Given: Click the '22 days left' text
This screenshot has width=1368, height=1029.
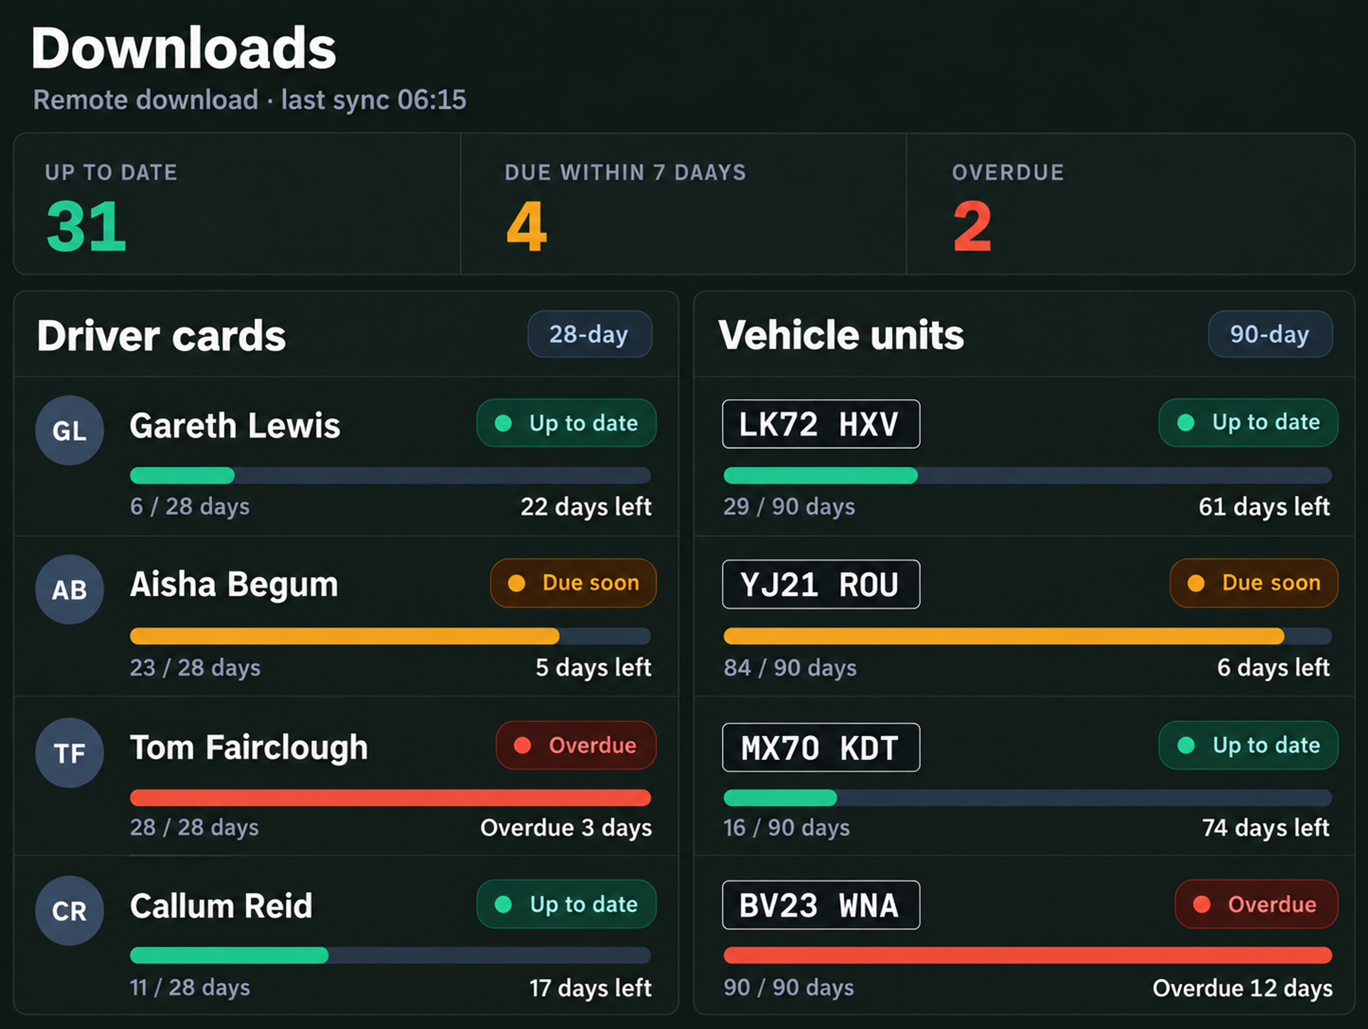Looking at the screenshot, I should pos(586,507).
